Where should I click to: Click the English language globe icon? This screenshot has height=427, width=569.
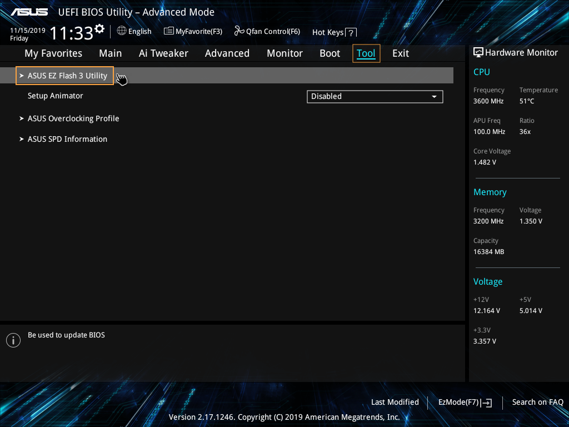[x=122, y=31]
